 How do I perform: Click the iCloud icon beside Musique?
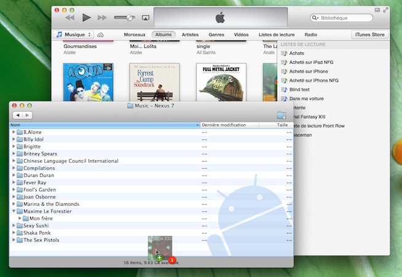[101, 35]
